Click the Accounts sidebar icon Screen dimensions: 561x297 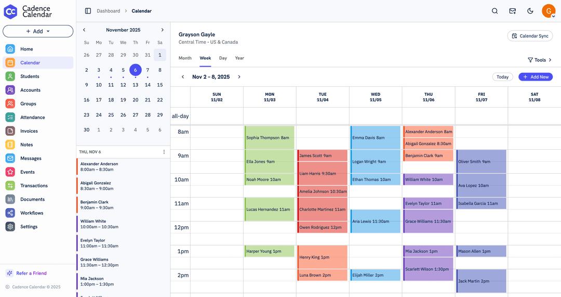pos(10,90)
